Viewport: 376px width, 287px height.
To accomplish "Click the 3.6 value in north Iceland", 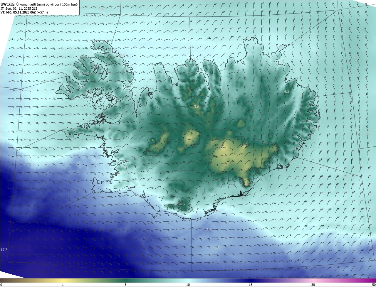I will point(197,107).
